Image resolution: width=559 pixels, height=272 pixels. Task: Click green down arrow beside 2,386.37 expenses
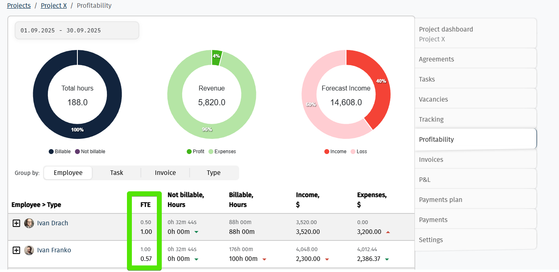click(x=387, y=259)
